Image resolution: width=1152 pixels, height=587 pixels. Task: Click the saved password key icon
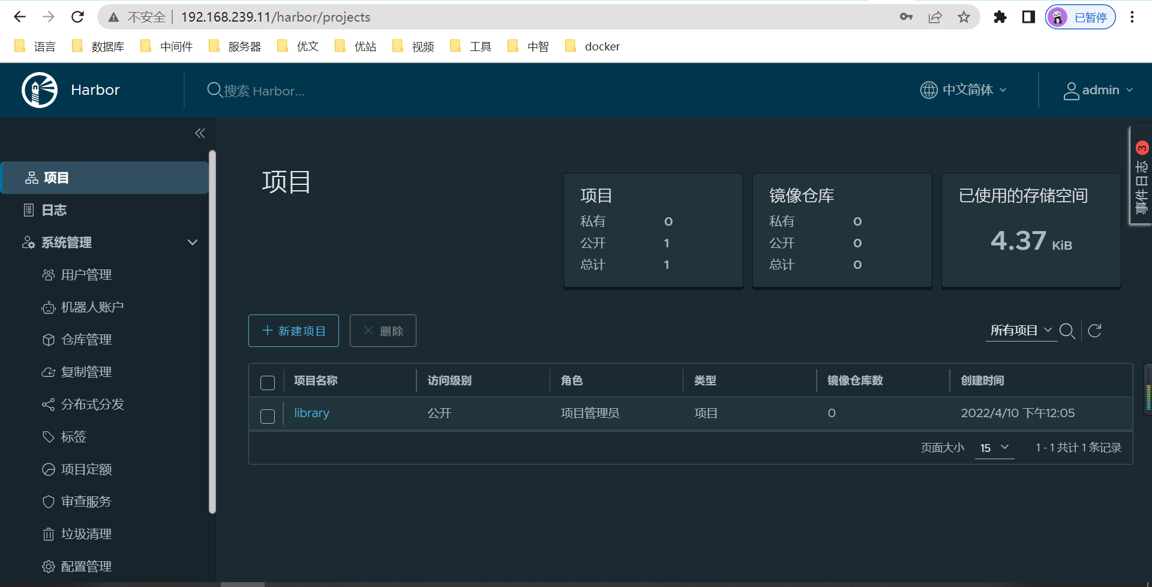pyautogui.click(x=906, y=17)
